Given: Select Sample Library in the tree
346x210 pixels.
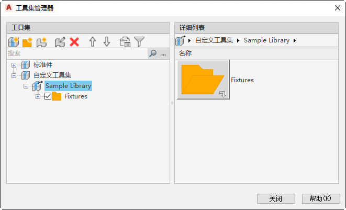Looking at the screenshot, I should click(x=68, y=85).
